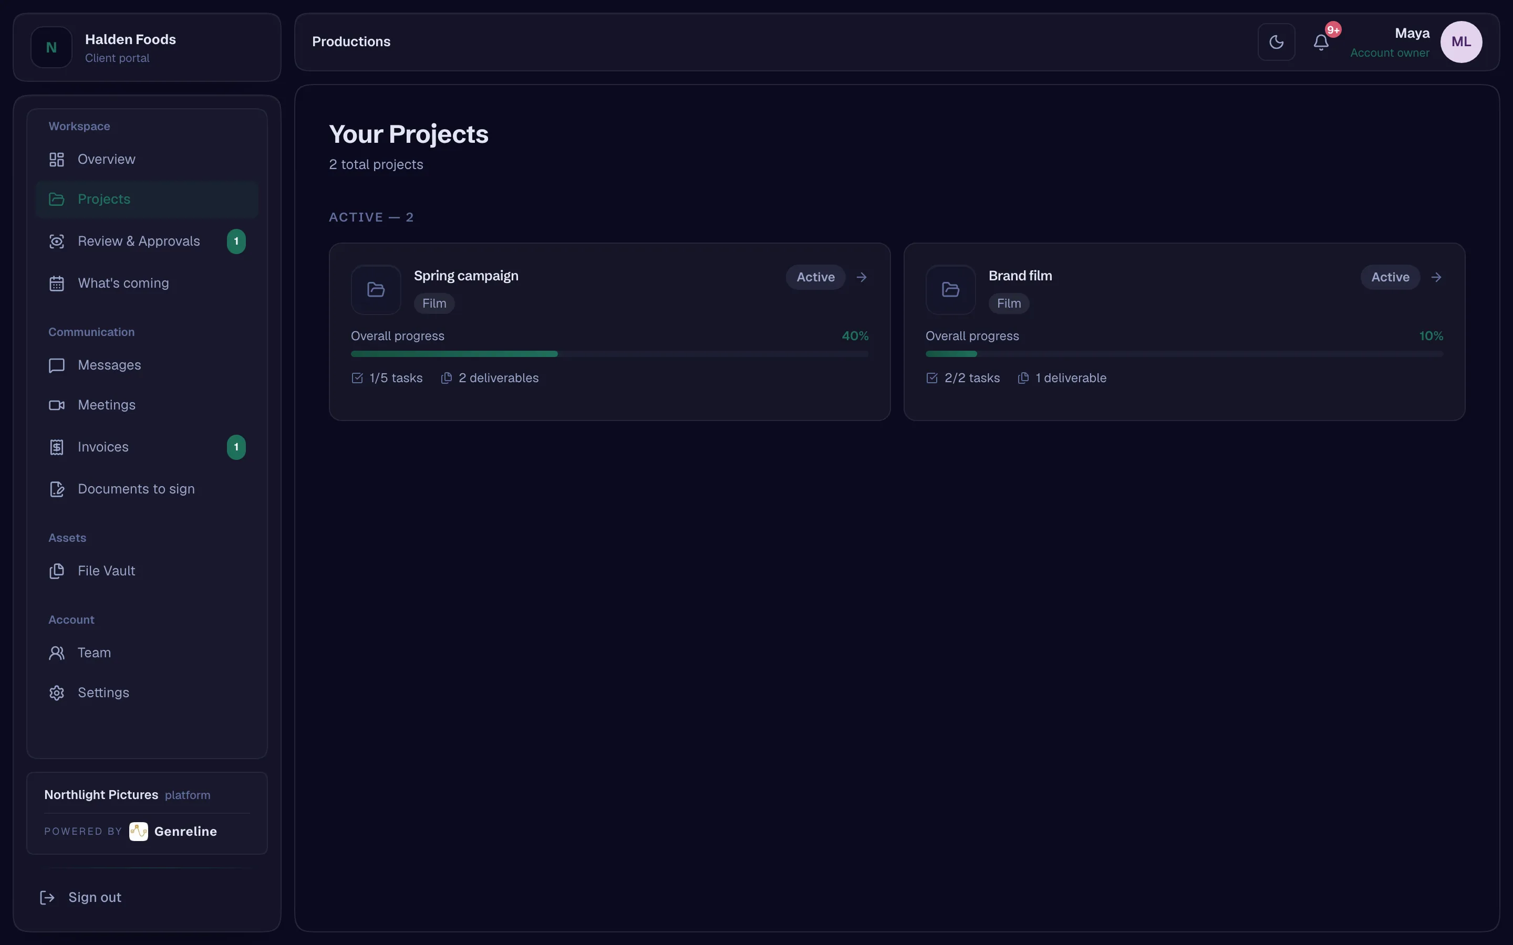Click the Invoices receipt icon
This screenshot has height=945, width=1513.
click(x=57, y=447)
